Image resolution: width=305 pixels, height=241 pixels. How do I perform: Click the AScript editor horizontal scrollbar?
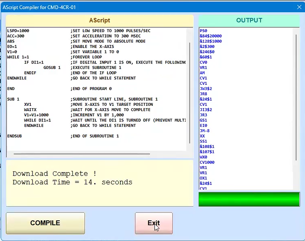point(82,154)
